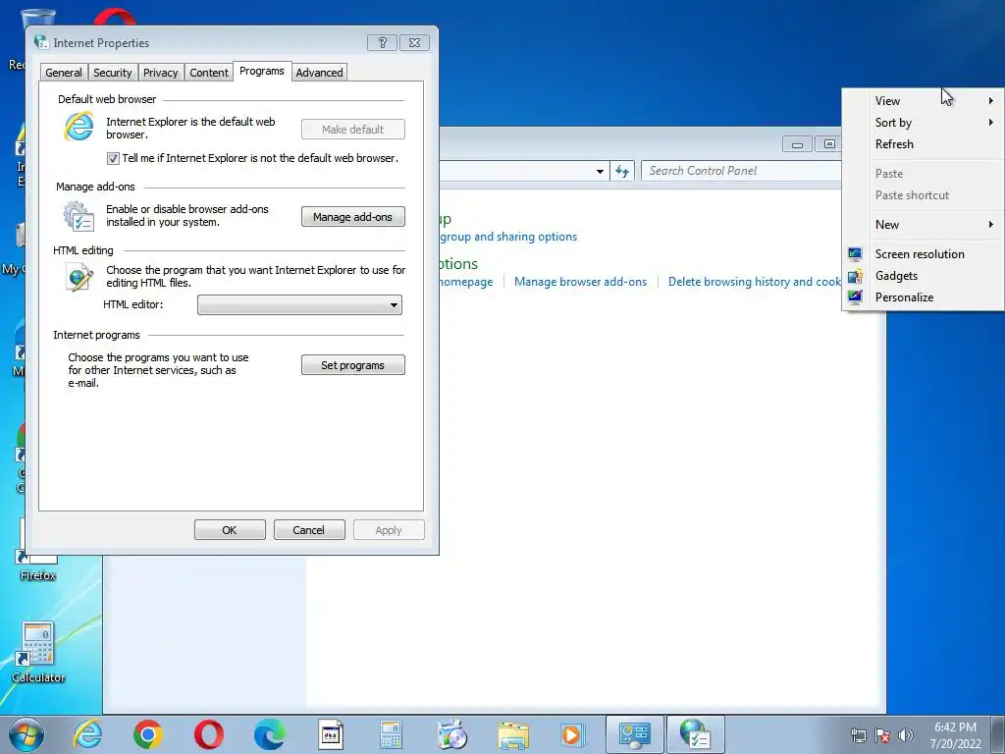
Task: Expand the Sort by submenu
Action: tap(923, 123)
